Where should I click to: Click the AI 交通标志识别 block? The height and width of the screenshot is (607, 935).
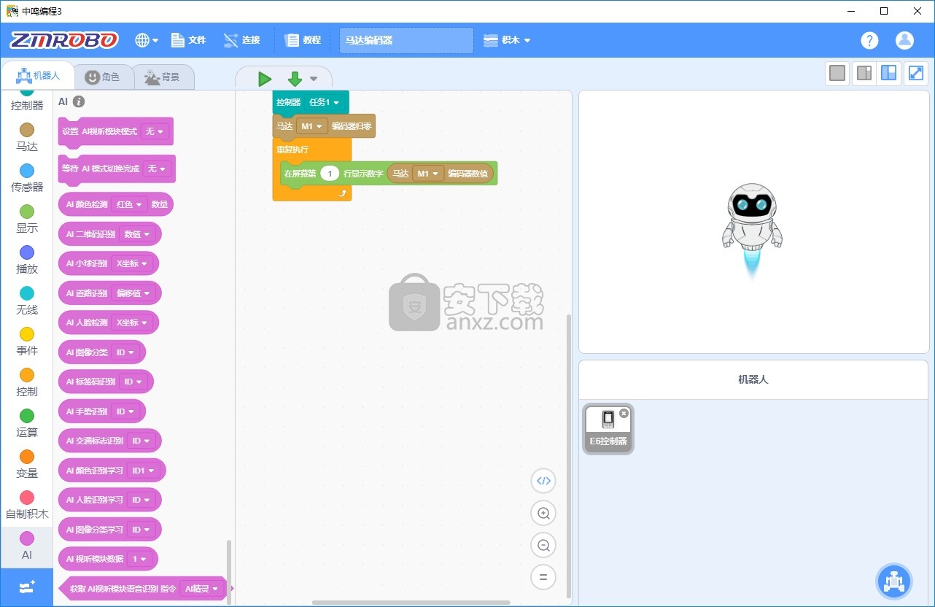(x=110, y=441)
